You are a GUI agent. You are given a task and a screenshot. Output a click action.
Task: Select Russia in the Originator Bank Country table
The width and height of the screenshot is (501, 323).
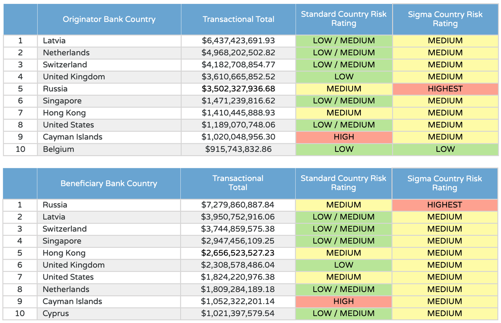tap(109, 89)
